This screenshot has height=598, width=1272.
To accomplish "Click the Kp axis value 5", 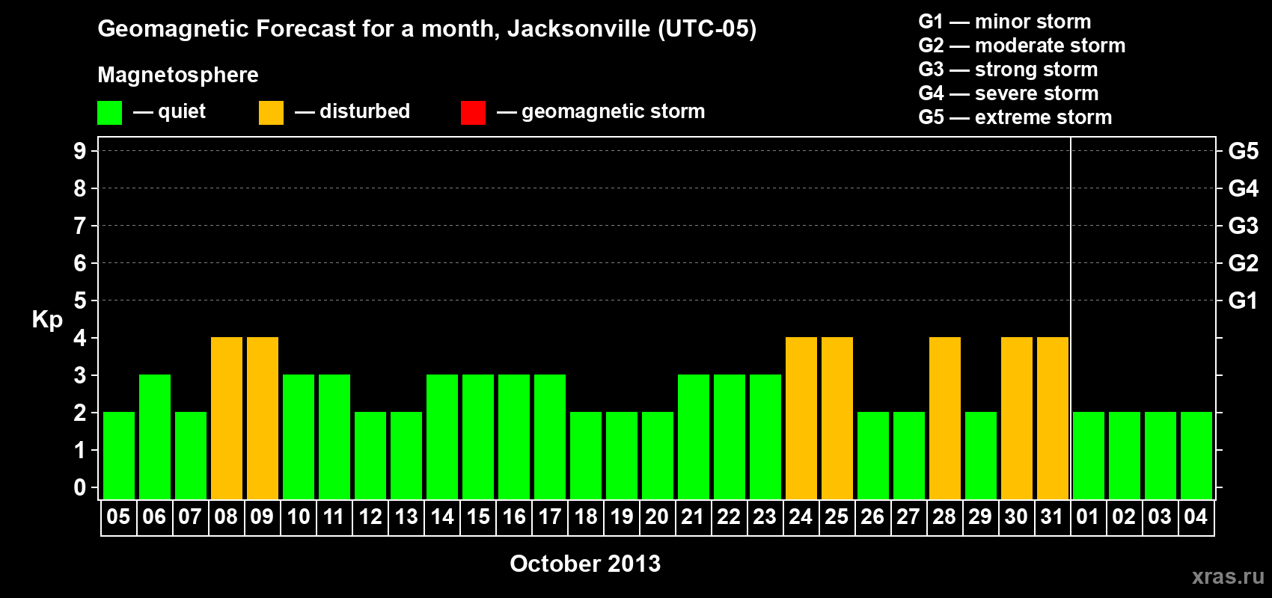I will click(80, 300).
